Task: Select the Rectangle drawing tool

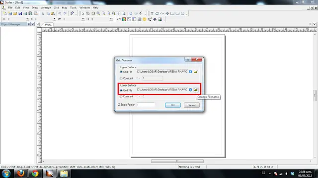Action: click(172, 13)
